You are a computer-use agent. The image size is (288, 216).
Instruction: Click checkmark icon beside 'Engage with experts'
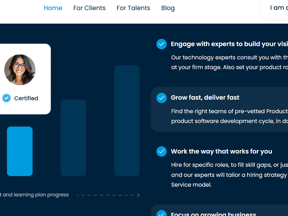(162, 44)
